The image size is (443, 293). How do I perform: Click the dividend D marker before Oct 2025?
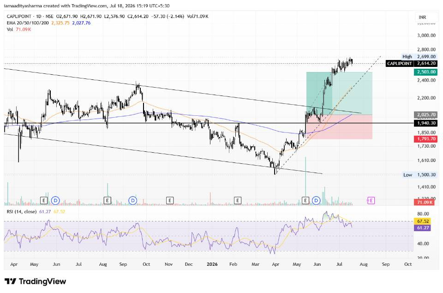pyautogui.click(x=132, y=201)
